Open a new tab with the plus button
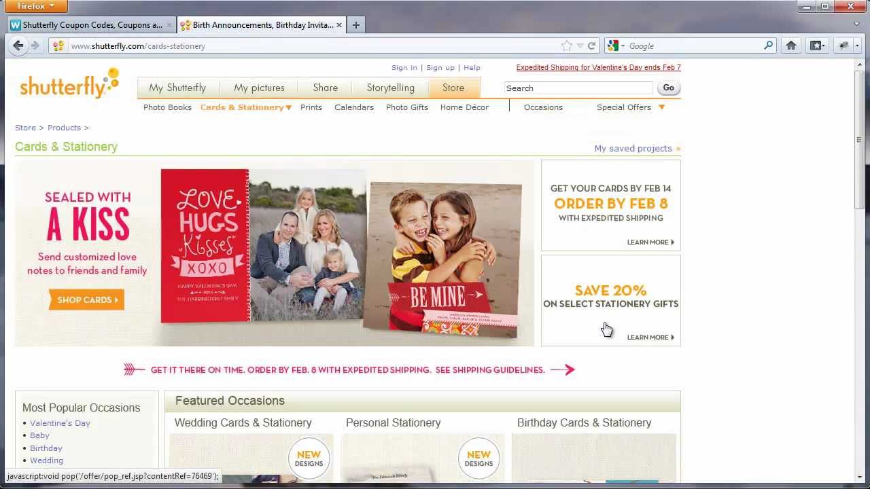870x489 pixels. (x=355, y=25)
